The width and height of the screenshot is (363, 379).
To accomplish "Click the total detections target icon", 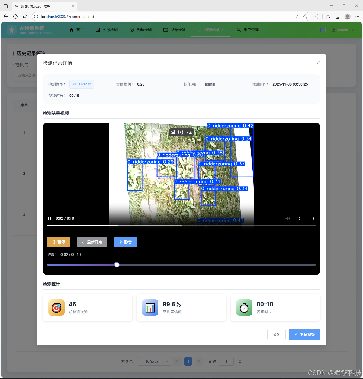I will 56,308.
